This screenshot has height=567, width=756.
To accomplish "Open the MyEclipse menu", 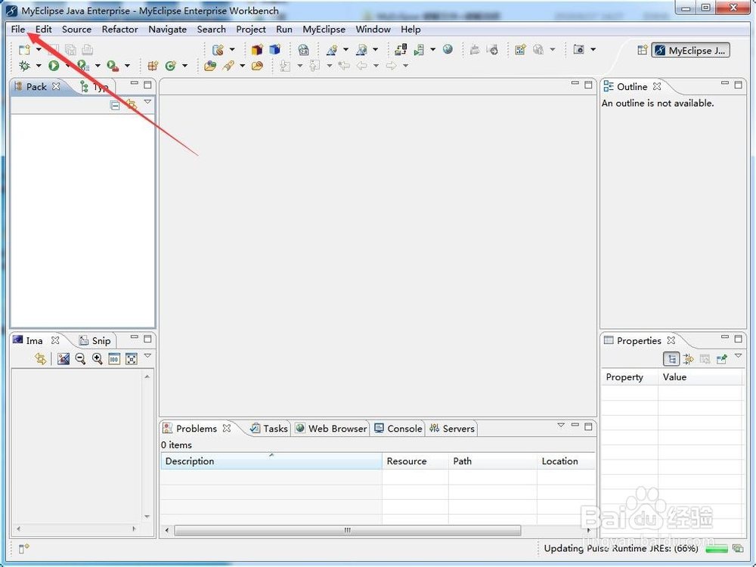I will coord(324,29).
